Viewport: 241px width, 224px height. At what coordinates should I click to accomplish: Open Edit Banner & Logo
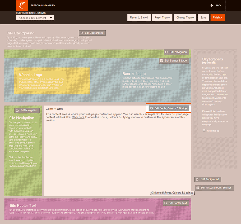coord(174,61)
